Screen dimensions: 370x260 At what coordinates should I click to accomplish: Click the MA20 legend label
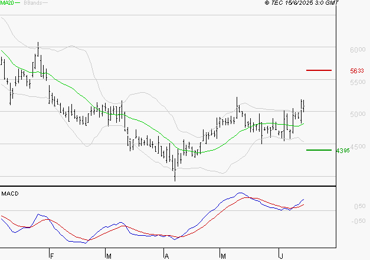click(7, 4)
